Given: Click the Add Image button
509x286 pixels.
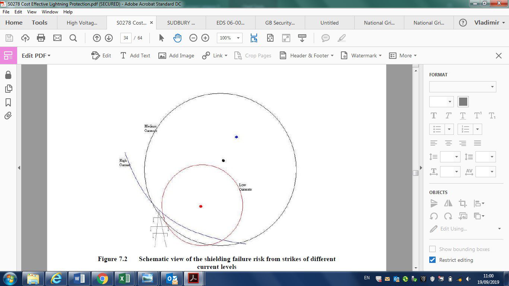Looking at the screenshot, I should click(x=176, y=55).
